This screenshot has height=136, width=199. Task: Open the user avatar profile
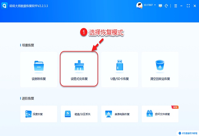139,6
